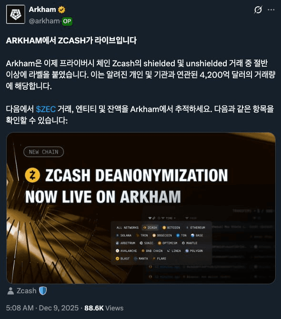Open the Zcash deanonymization banner image
Image resolution: width=281 pixels, height=319 pixels.
tap(141, 208)
